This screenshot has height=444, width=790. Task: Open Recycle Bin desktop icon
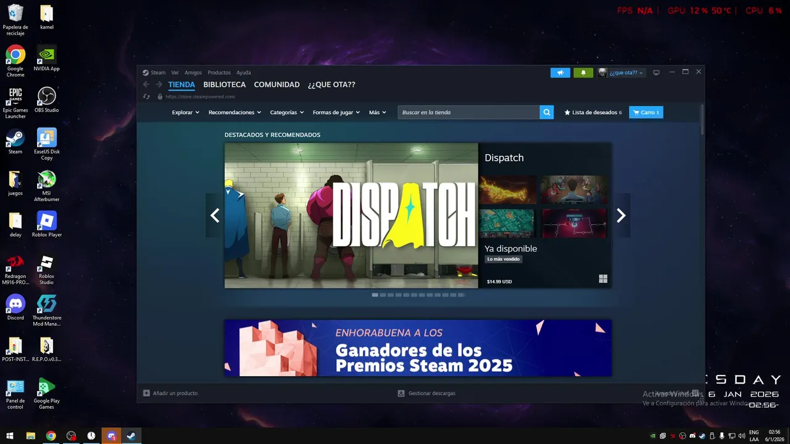point(15,20)
